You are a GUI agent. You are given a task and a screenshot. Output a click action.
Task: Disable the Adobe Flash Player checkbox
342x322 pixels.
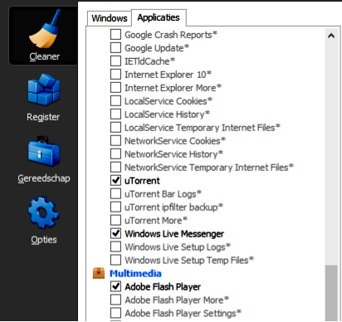coord(115,286)
